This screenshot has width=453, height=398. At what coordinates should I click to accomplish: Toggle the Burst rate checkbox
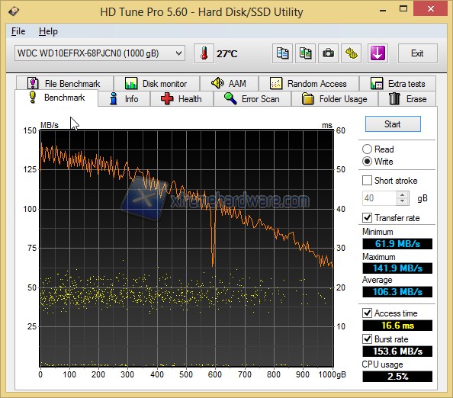pos(367,339)
